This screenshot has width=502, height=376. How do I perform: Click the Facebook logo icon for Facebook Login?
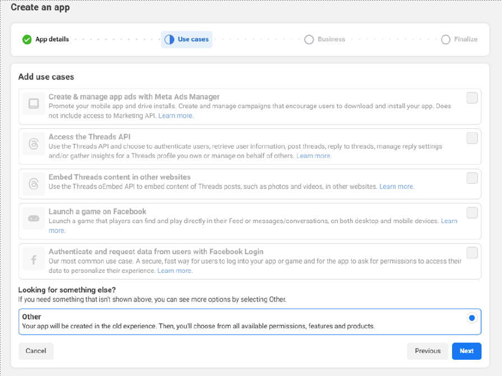tap(34, 260)
